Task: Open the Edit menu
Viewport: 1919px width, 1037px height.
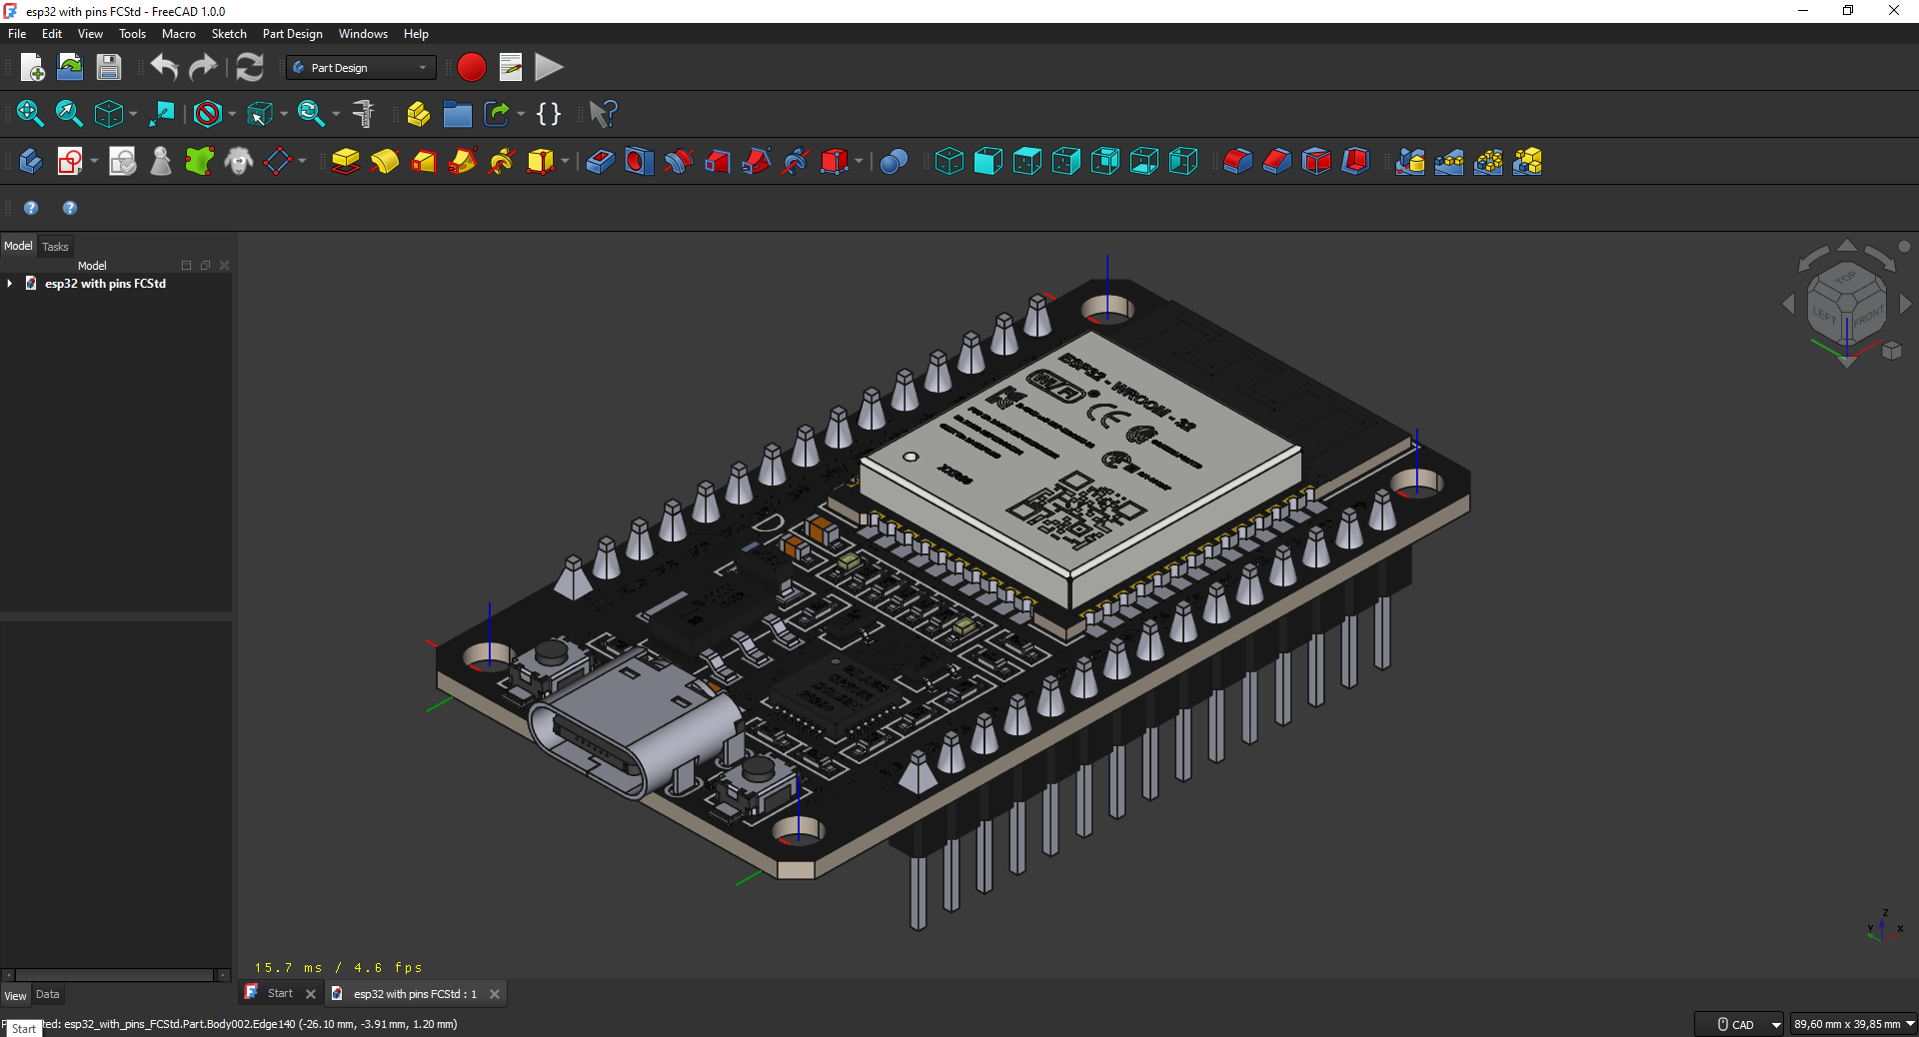Action: coord(52,34)
